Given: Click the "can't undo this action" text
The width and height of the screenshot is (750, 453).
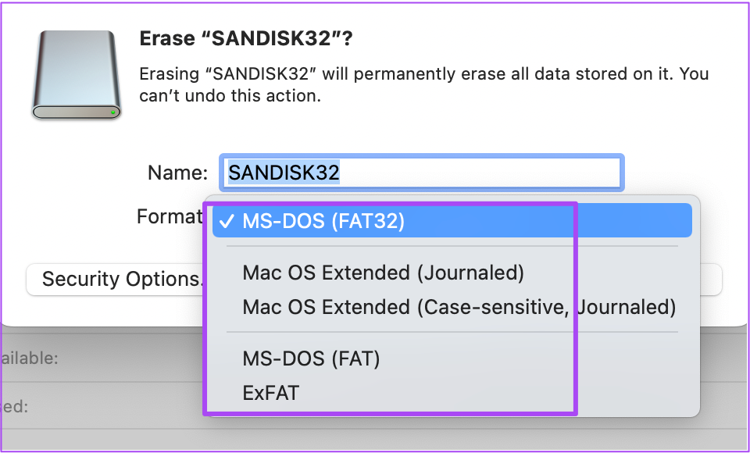Looking at the screenshot, I should click(230, 98).
